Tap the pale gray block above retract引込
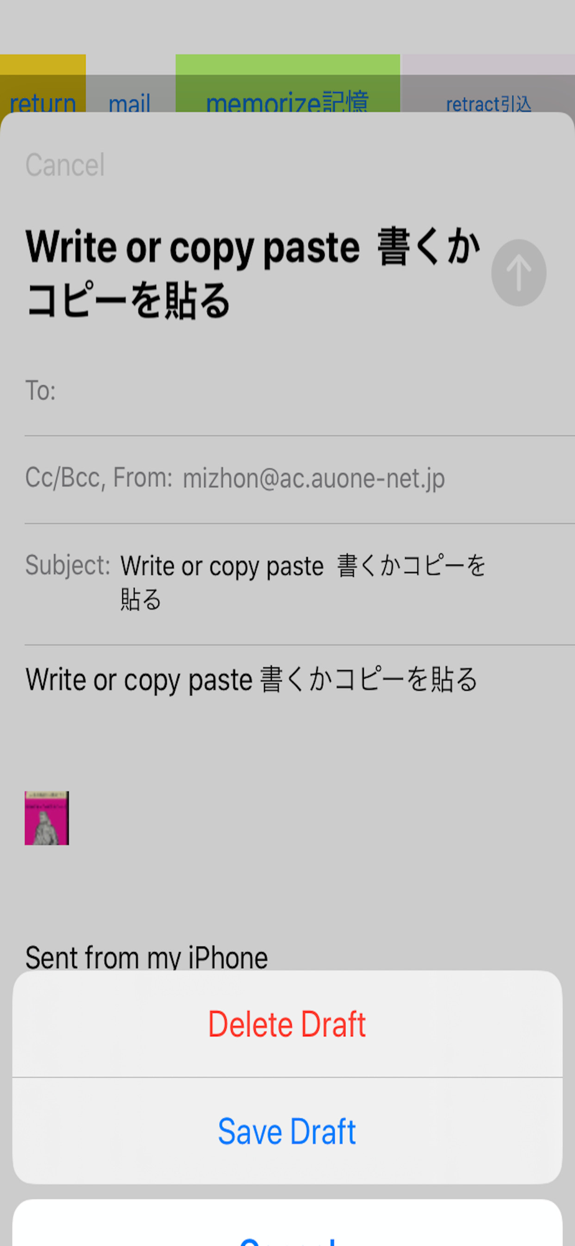 pos(489,65)
